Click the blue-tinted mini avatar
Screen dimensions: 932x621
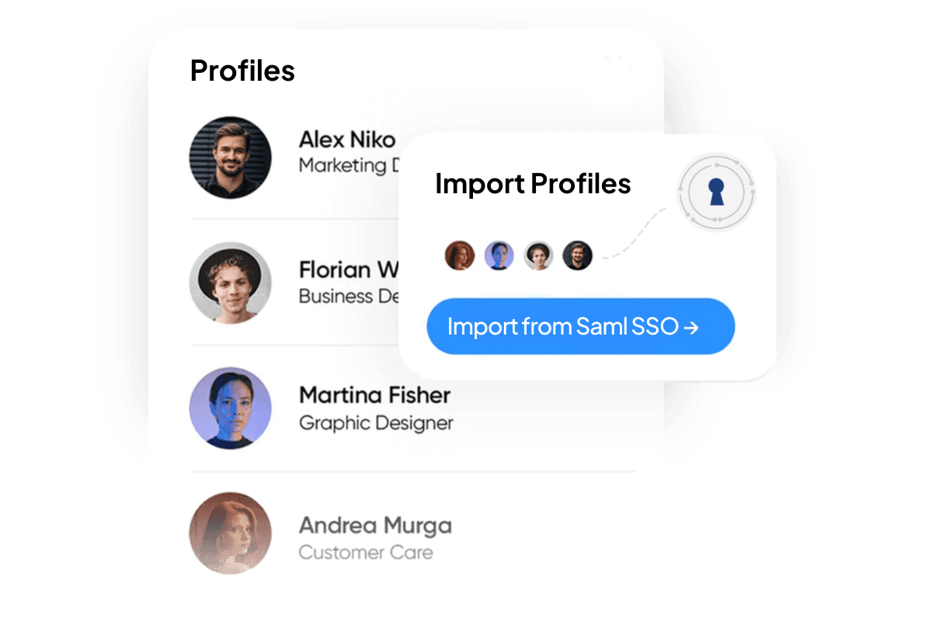click(x=499, y=255)
